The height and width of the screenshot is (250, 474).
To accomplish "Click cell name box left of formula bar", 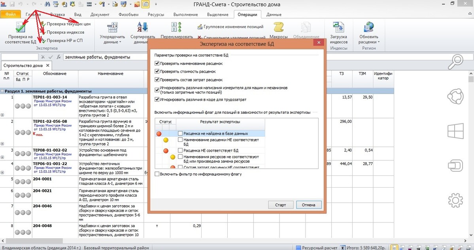I will click(x=20, y=57).
